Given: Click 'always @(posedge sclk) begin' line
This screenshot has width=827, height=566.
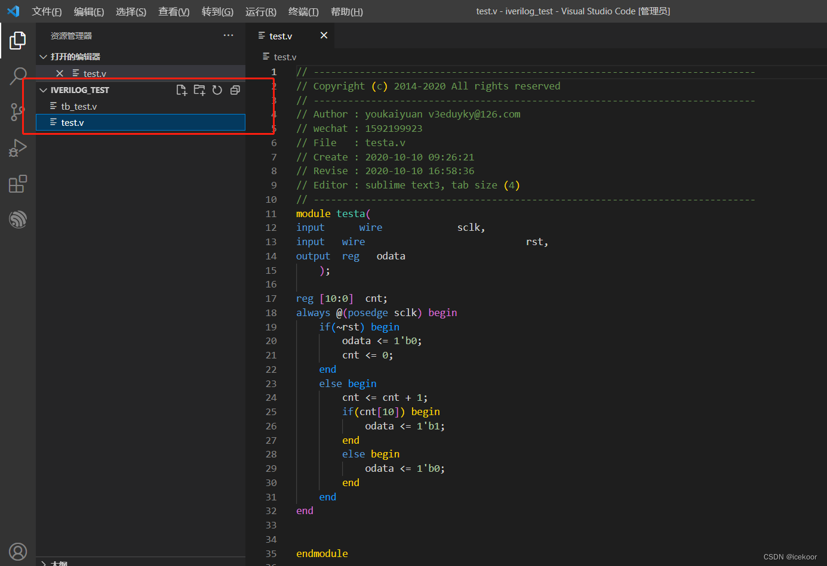Looking at the screenshot, I should [x=377, y=313].
